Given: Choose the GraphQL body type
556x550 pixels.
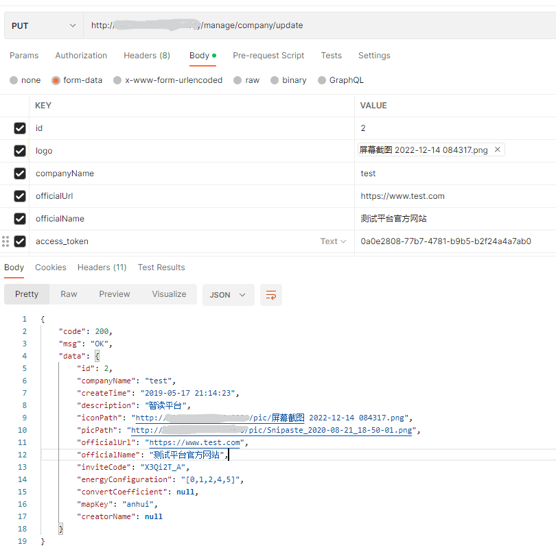Looking at the screenshot, I should pos(322,80).
